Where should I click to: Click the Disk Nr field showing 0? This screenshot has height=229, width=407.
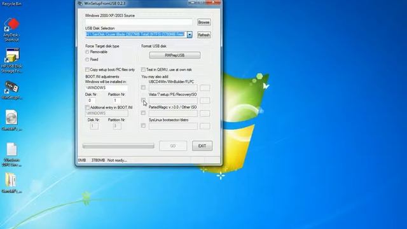(x=91, y=101)
